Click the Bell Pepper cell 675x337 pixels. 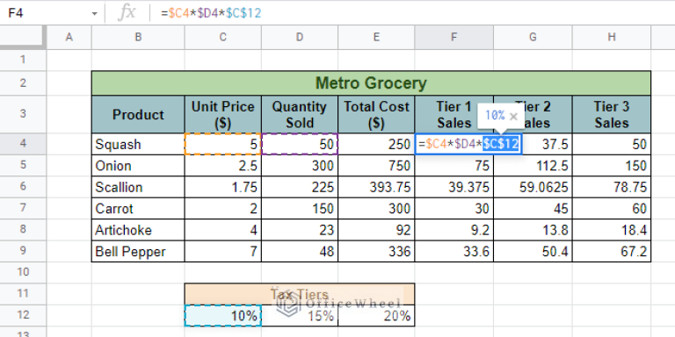(138, 252)
